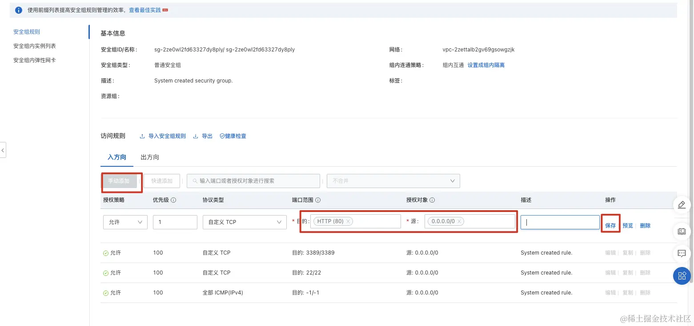Expand the 自定义 TCP protocol type dropdown
Screen dimensions: 694x326
(245, 222)
